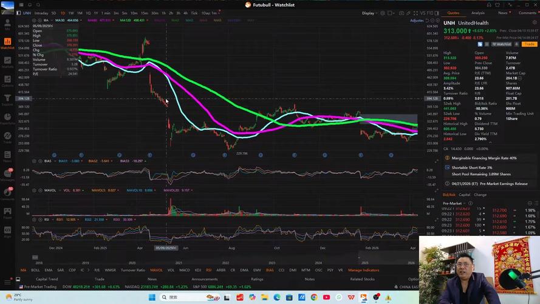Open Chrome from the taskbar
Viewport: 540px width, 304px height.
click(x=314, y=297)
